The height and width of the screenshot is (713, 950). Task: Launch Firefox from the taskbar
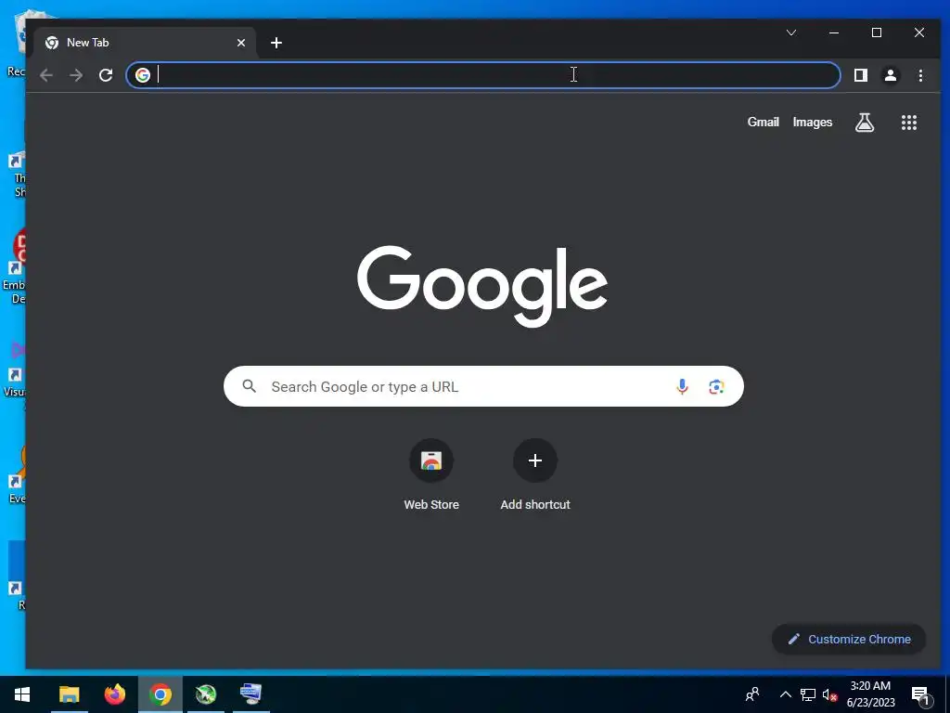tap(114, 694)
